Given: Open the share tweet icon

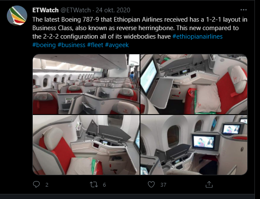Looking at the screenshot, I should tap(209, 184).
